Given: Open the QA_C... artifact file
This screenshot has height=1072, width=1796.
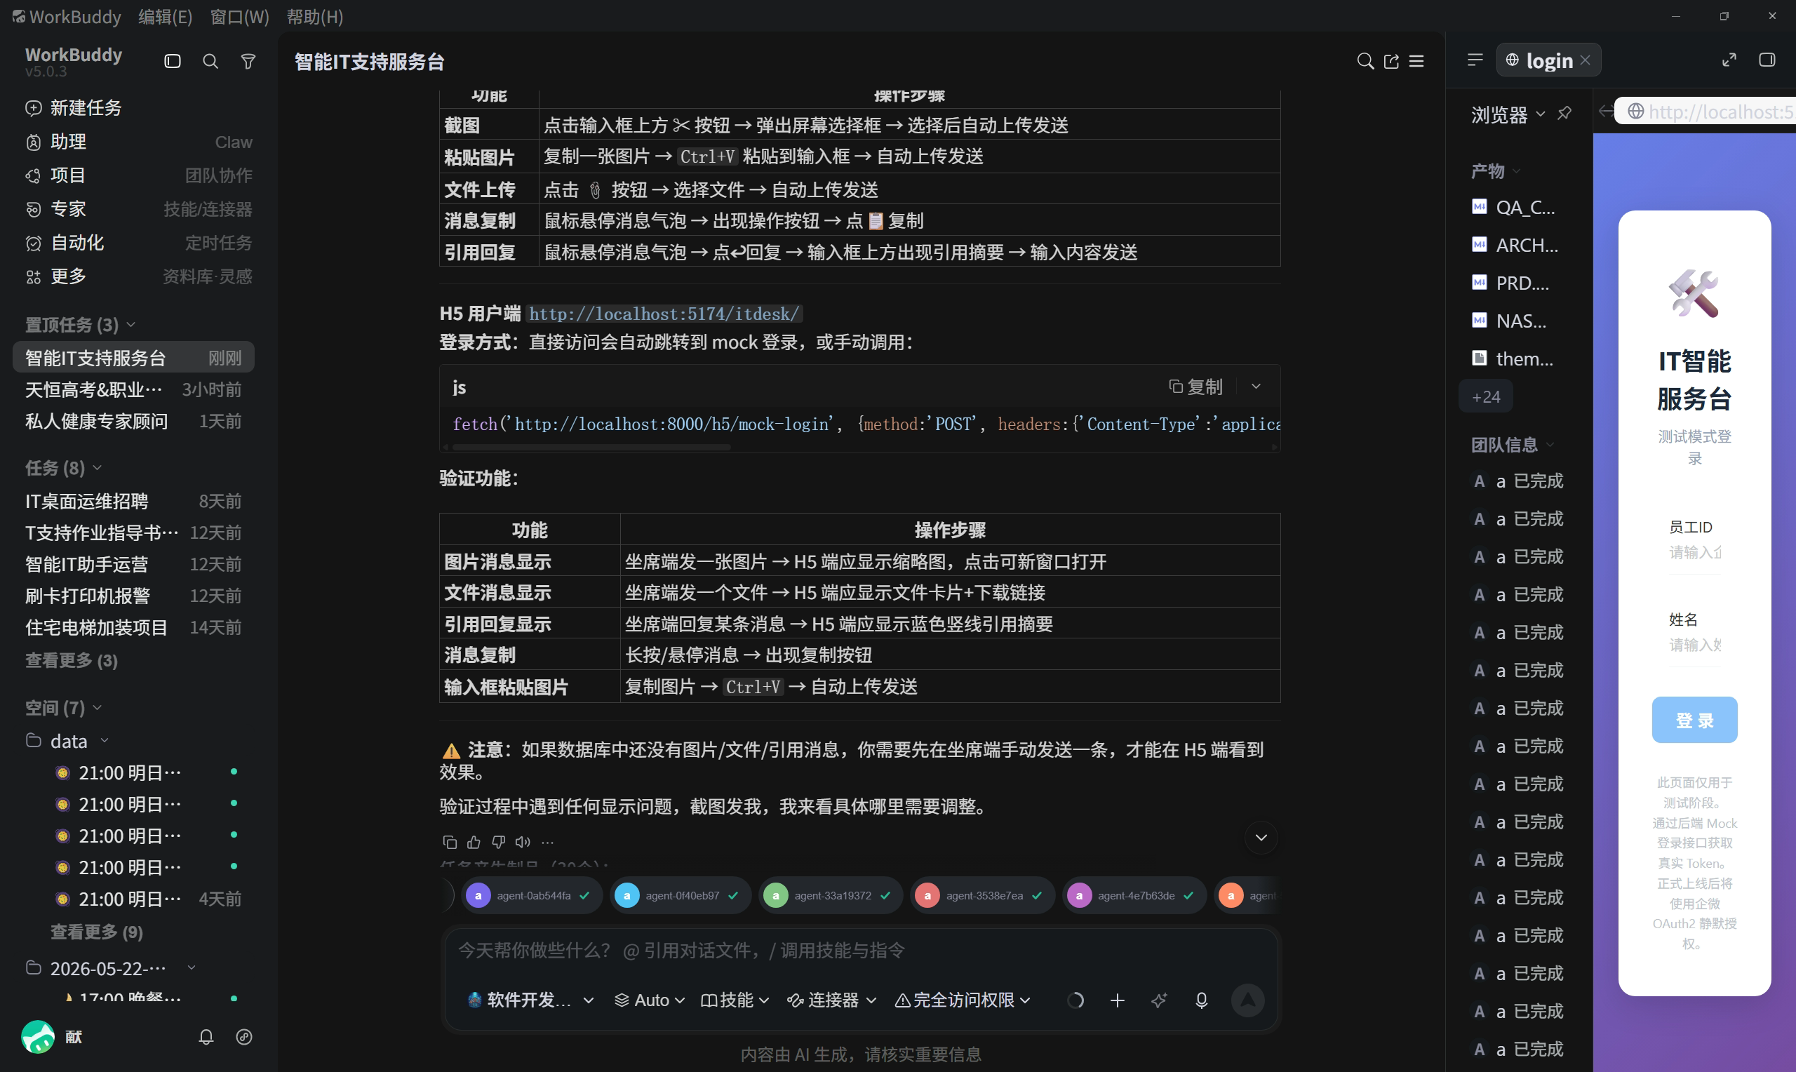Looking at the screenshot, I should (x=1515, y=208).
